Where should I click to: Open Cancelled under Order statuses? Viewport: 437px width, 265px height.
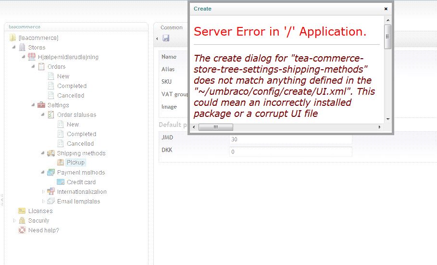[x=80, y=144]
